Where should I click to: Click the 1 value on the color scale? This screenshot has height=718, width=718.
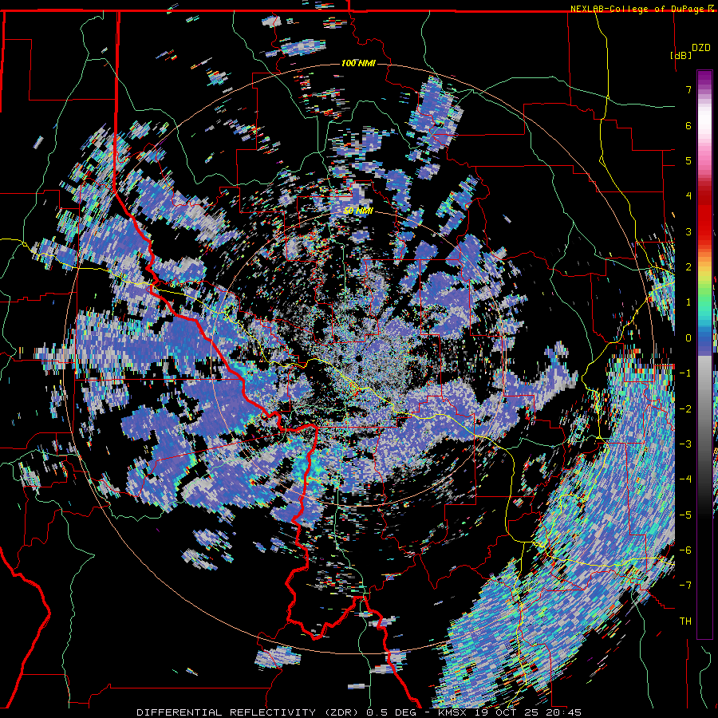[x=688, y=302]
